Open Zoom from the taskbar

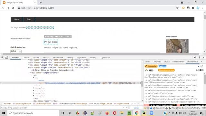click(152, 113)
